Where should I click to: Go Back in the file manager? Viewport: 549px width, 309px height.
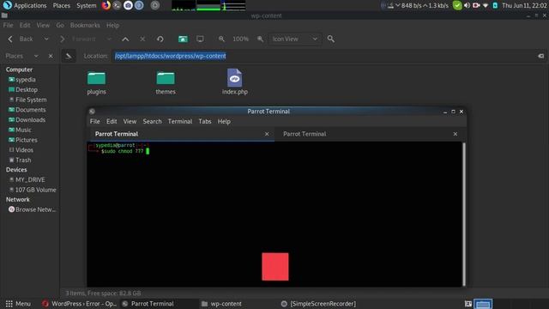pos(21,39)
